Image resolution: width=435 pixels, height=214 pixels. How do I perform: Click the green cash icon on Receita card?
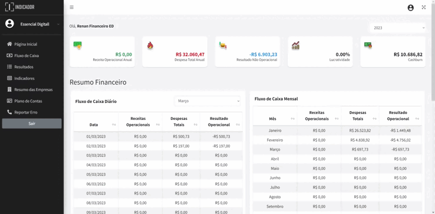77,45
